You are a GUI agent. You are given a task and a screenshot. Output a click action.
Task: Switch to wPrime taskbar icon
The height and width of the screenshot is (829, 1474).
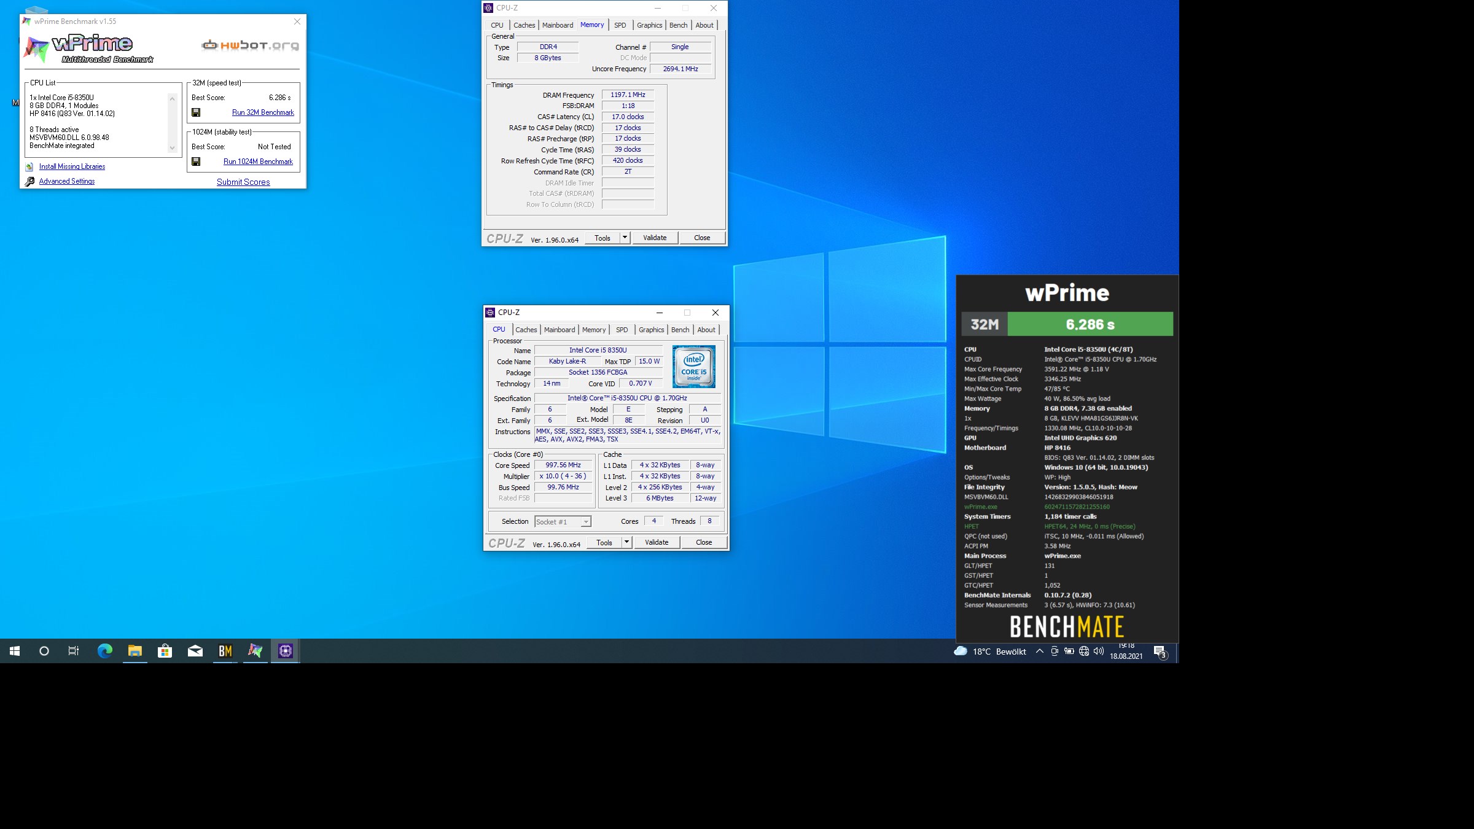click(255, 651)
